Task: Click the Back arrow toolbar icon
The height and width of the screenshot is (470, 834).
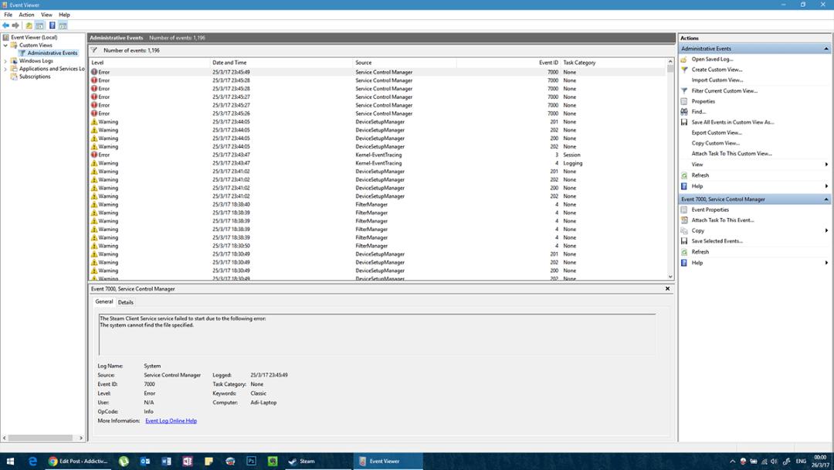Action: [x=6, y=26]
